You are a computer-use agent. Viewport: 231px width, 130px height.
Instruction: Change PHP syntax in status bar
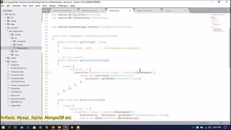(221, 123)
